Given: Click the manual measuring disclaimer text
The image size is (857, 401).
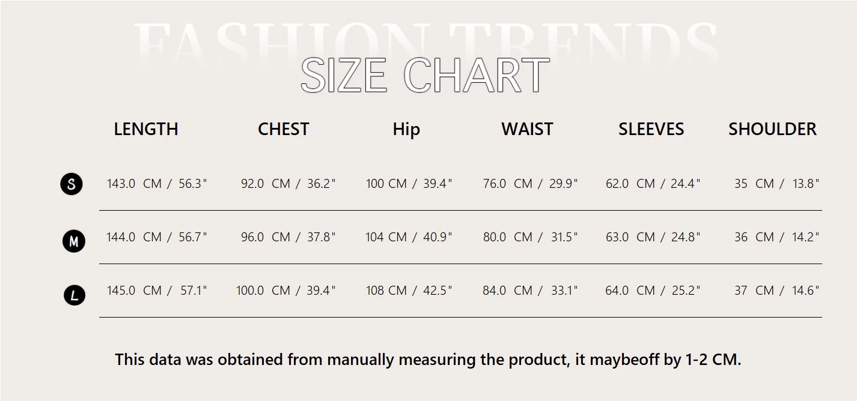Looking at the screenshot, I should (x=428, y=360).
